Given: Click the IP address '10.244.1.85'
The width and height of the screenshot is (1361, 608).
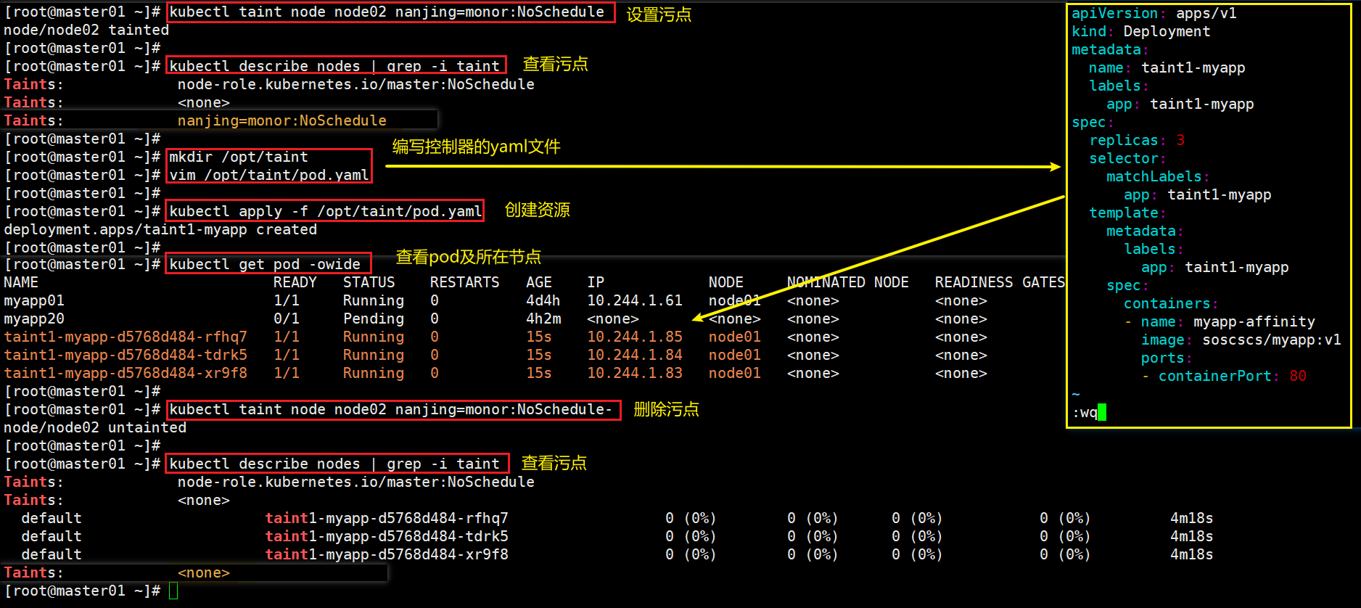Looking at the screenshot, I should pos(635,337).
